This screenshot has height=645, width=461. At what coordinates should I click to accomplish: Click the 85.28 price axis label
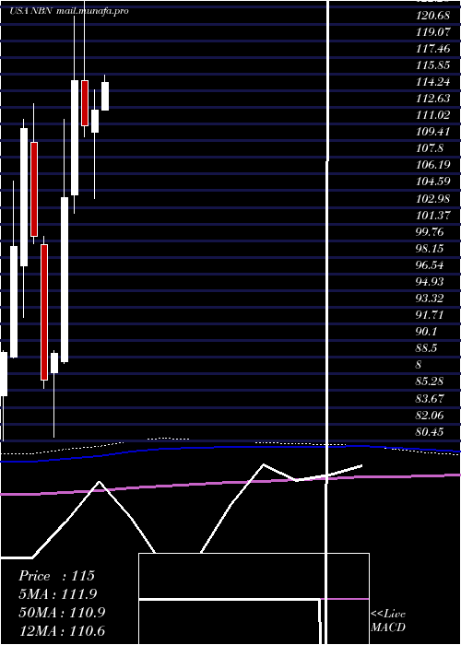coord(430,381)
